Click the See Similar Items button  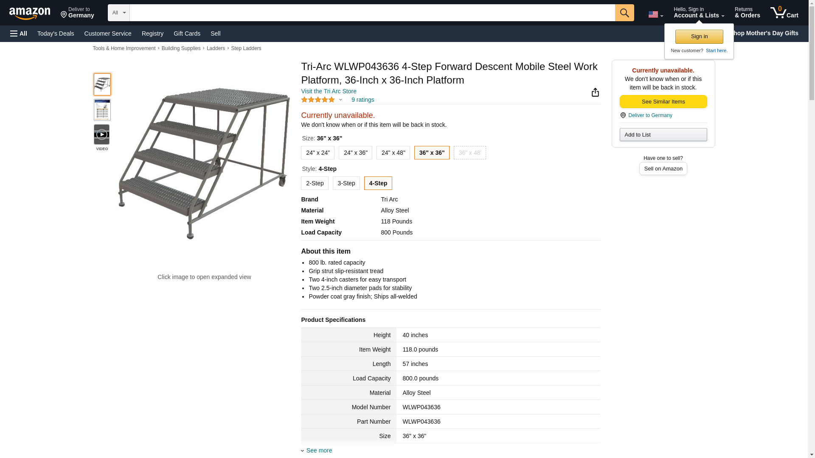(663, 102)
